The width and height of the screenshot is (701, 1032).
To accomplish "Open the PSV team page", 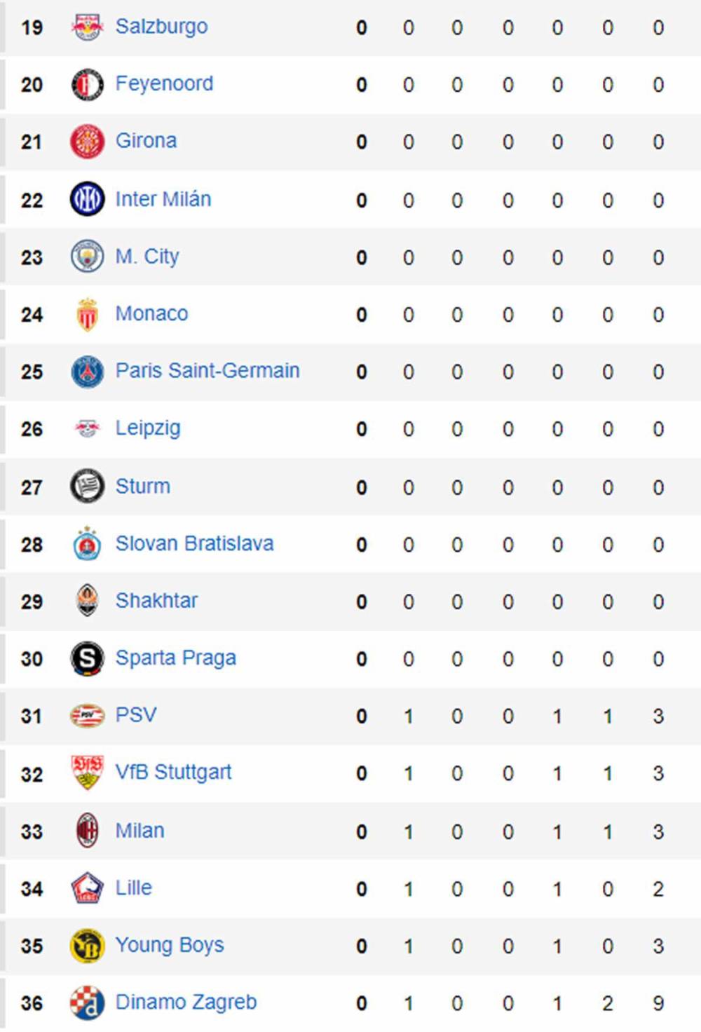I will (137, 715).
